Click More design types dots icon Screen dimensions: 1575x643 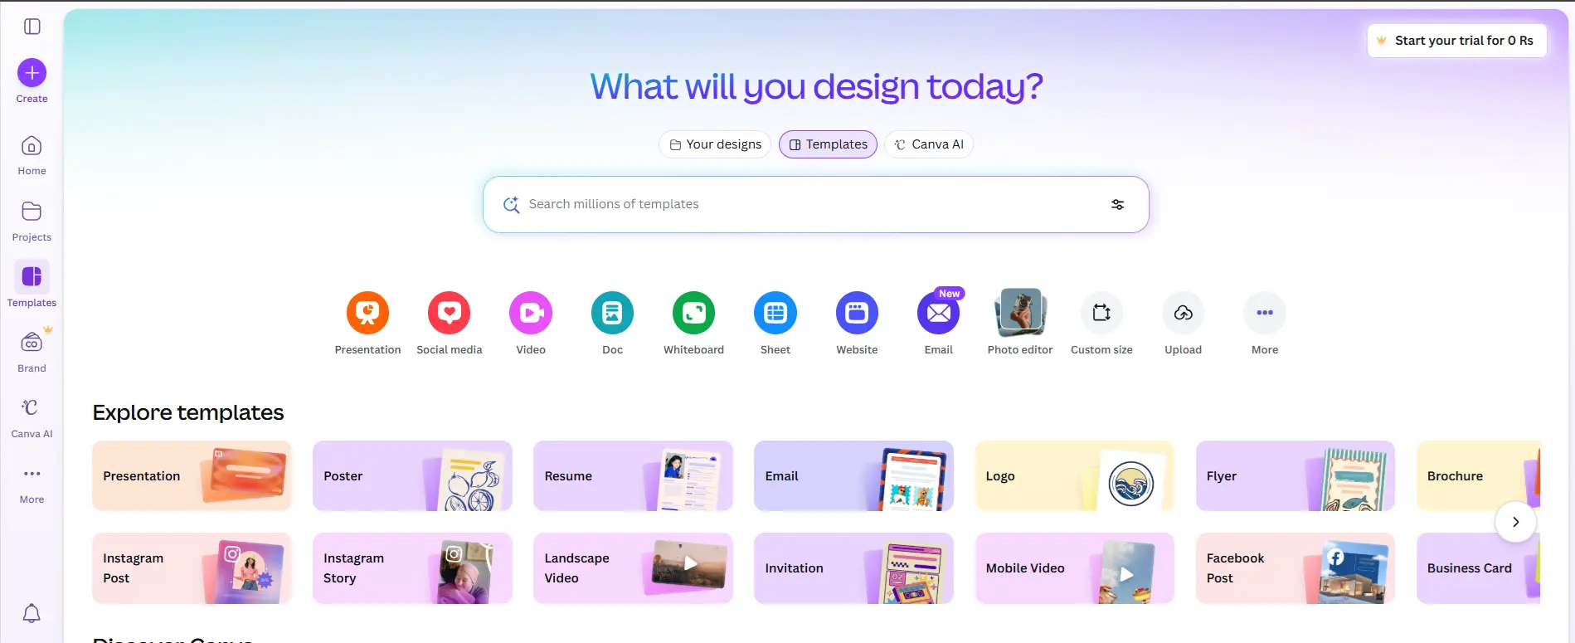pyautogui.click(x=1265, y=313)
